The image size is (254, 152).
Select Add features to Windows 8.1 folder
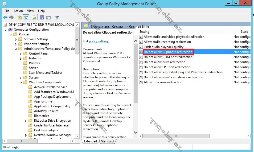54,92
